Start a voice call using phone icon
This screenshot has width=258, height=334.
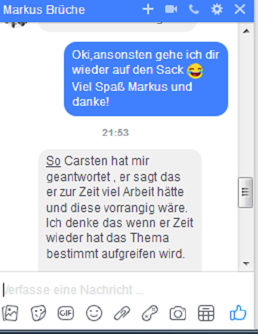(x=194, y=10)
